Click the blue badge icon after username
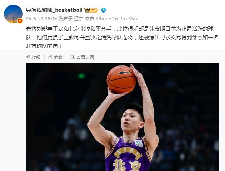Screen dimensions: 225x171 click(104, 10)
